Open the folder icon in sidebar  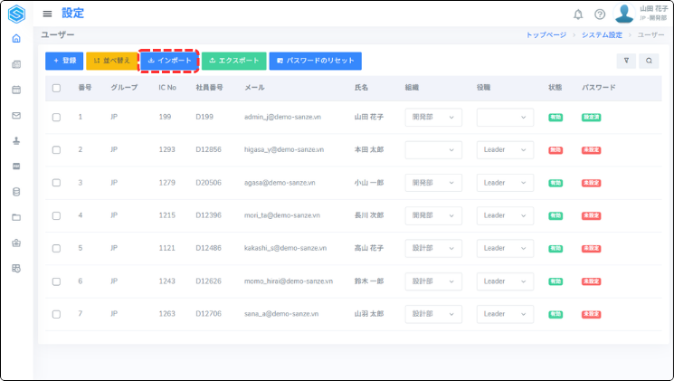16,217
